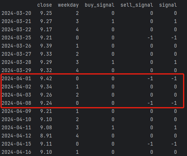
Task: Click signal value -1 in the 2024-03-25 row
Action: click(x=174, y=38)
